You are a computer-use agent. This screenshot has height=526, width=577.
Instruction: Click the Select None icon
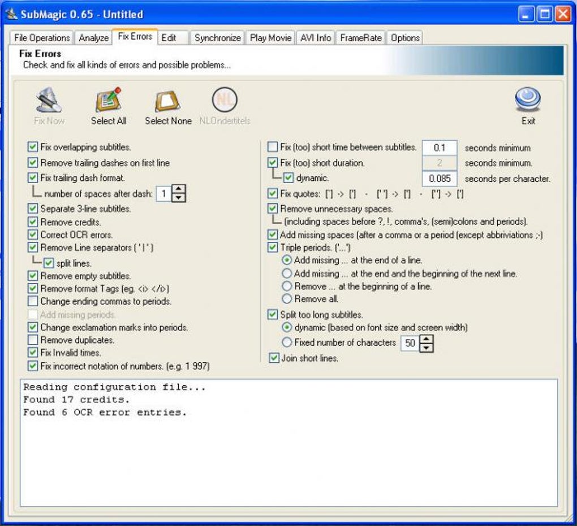tap(168, 101)
